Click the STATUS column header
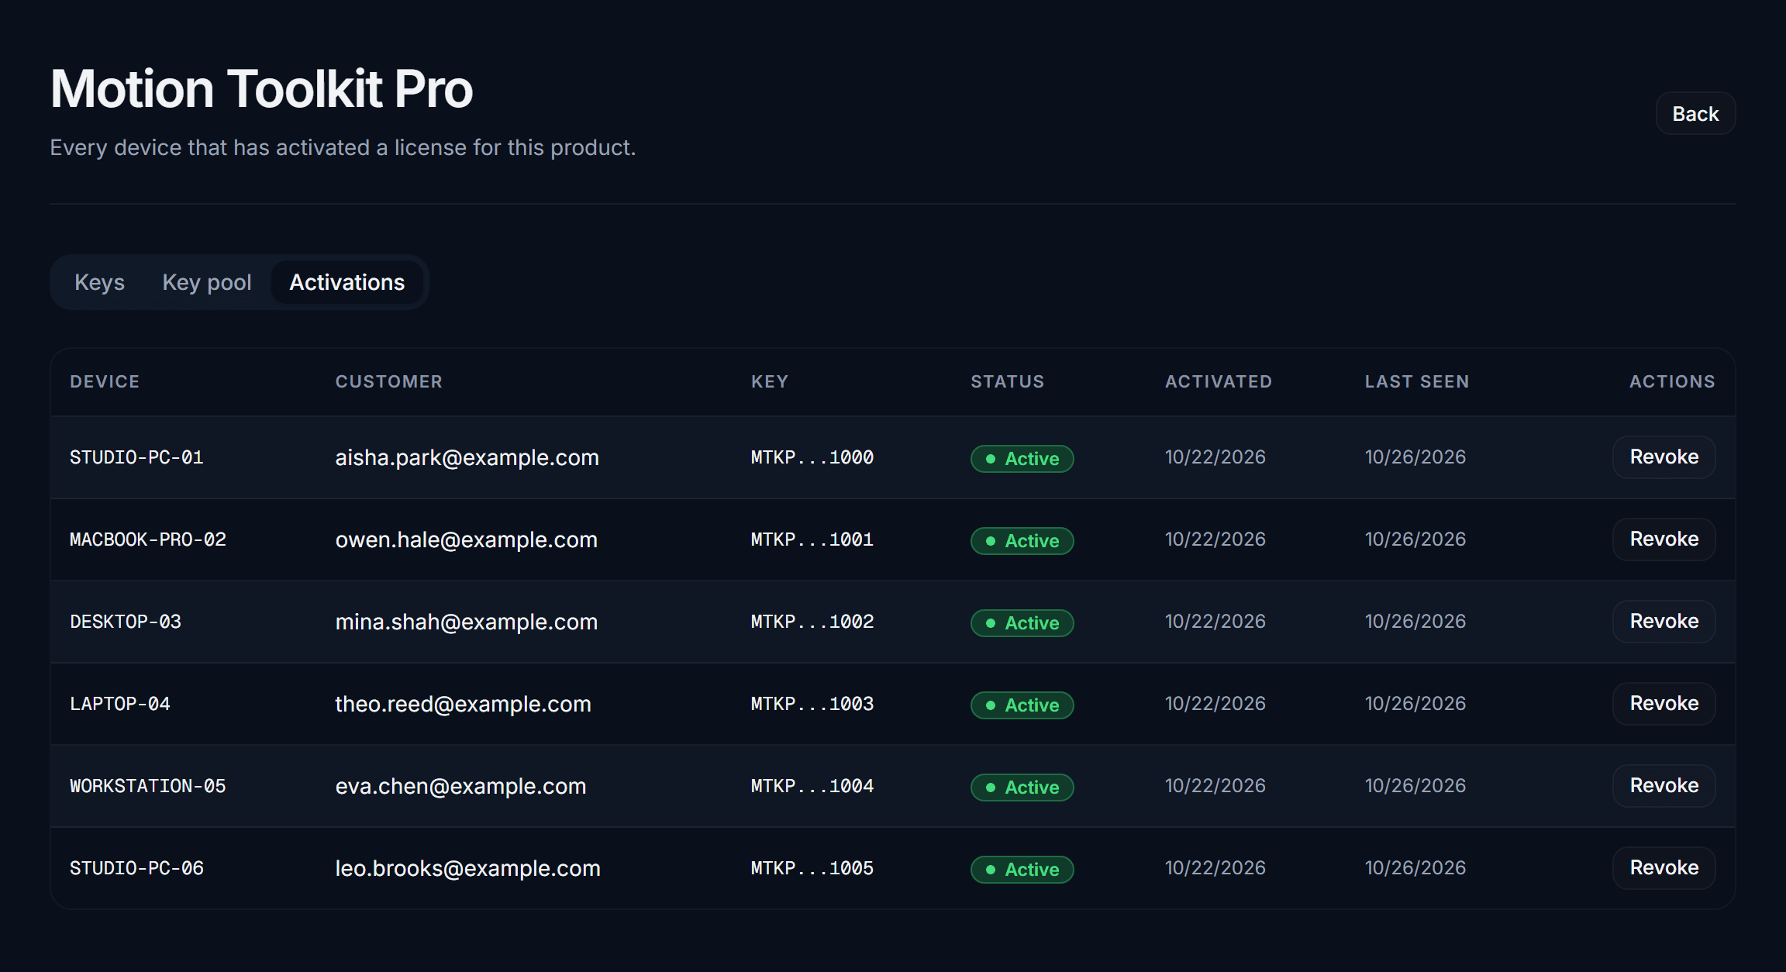Screen dimensions: 1786x972 coord(1007,381)
